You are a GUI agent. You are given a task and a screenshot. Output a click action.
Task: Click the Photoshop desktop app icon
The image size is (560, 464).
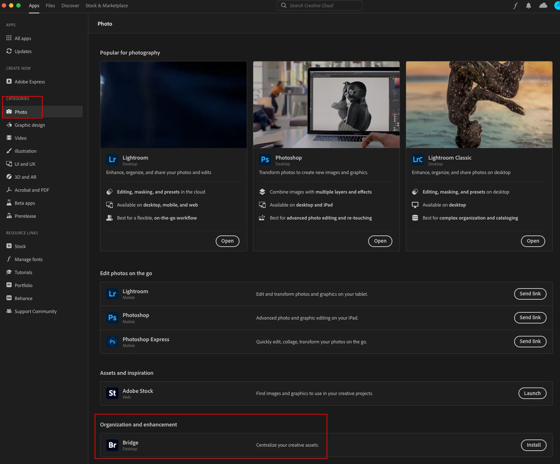point(265,160)
